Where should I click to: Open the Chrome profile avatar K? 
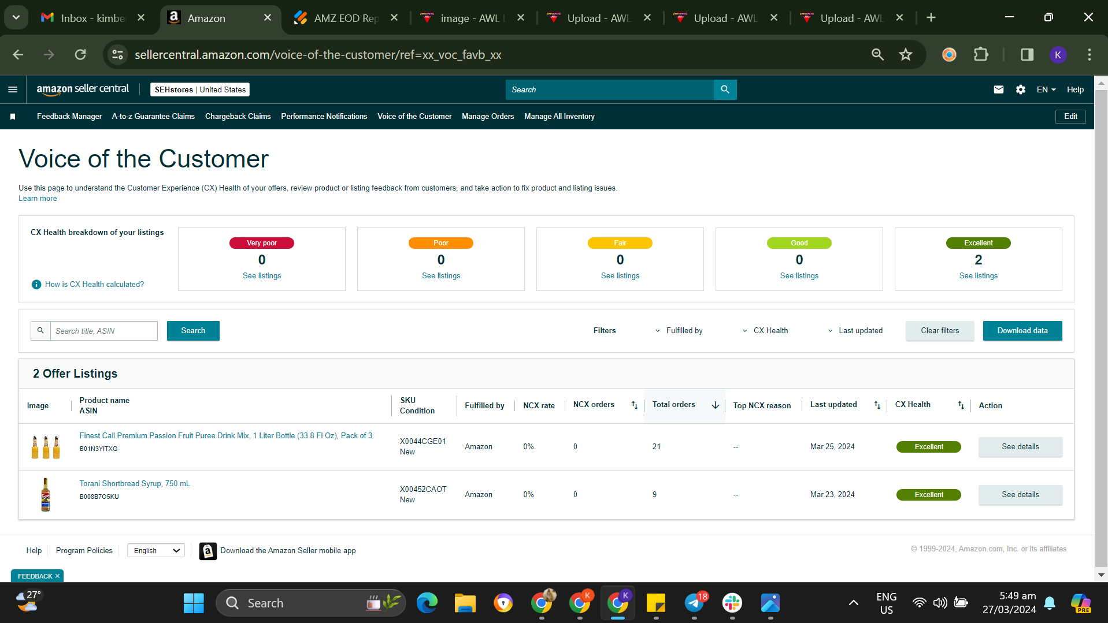(1058, 55)
